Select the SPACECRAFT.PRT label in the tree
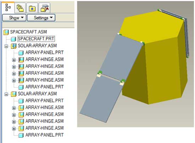 point(36,39)
